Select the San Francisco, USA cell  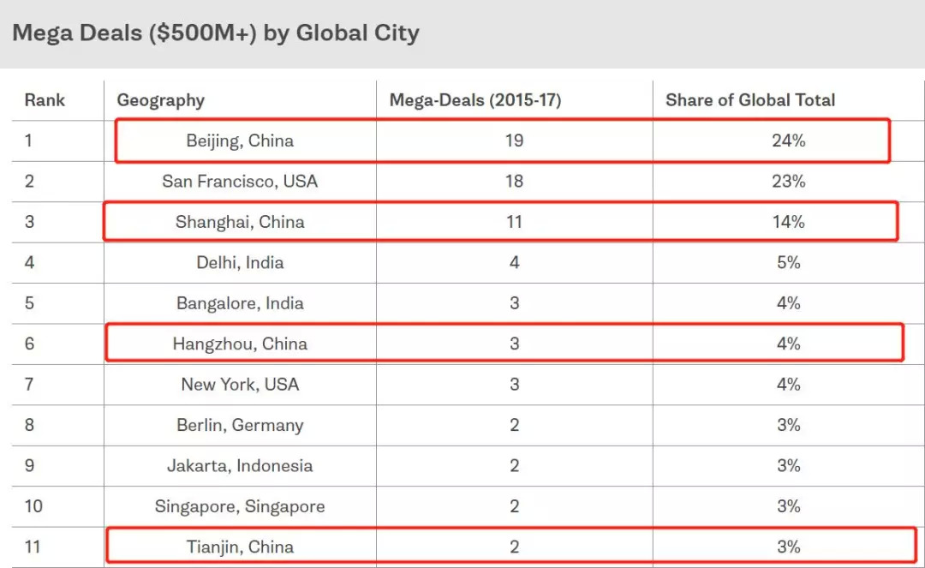click(x=240, y=182)
